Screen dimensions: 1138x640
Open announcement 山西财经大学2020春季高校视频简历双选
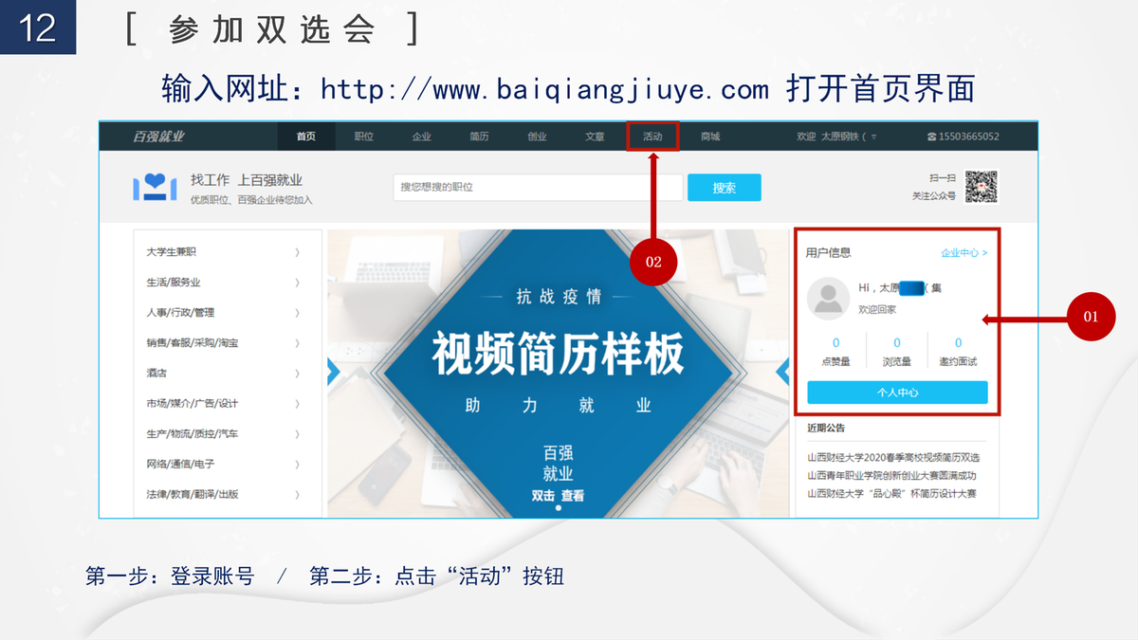(x=893, y=458)
